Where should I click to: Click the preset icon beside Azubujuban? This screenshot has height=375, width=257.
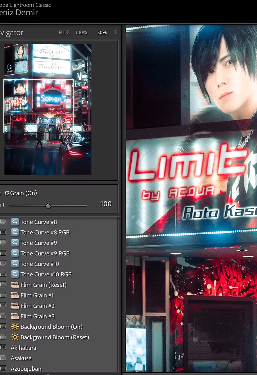3,369
